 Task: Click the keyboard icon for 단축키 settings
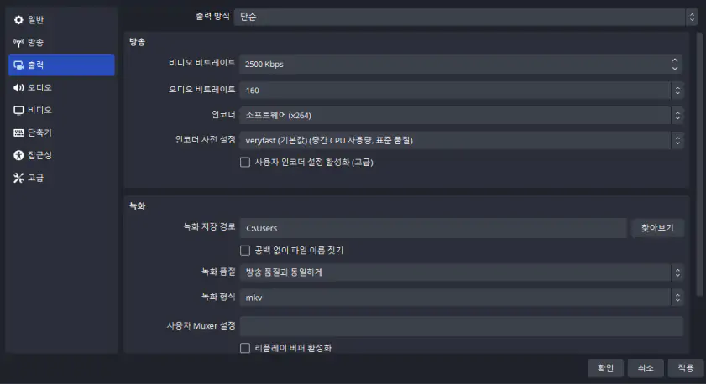[x=18, y=132]
